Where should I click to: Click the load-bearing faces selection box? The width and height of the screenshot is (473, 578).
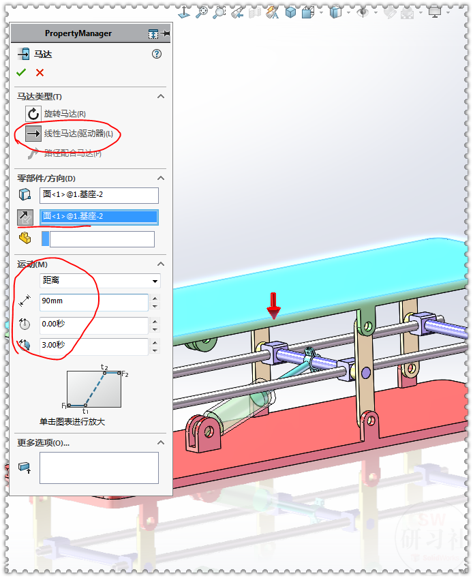coord(100,468)
